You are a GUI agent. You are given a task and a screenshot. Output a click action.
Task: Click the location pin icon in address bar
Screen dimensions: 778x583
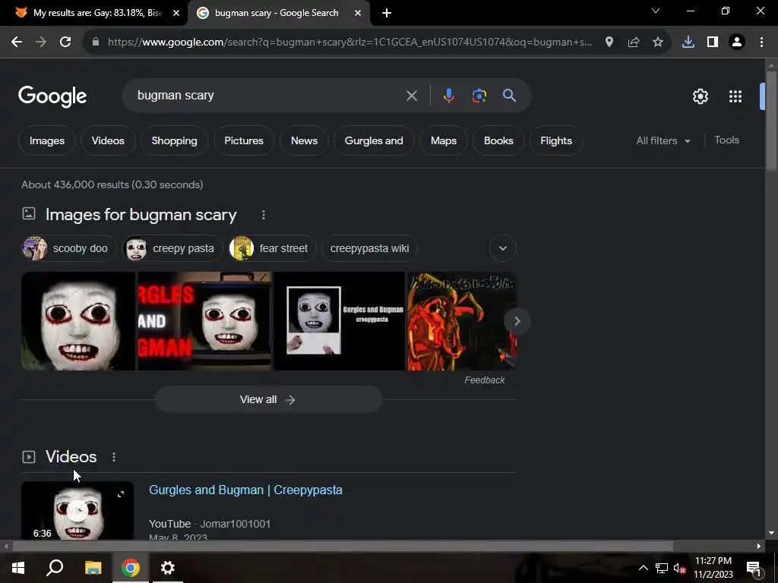click(609, 43)
